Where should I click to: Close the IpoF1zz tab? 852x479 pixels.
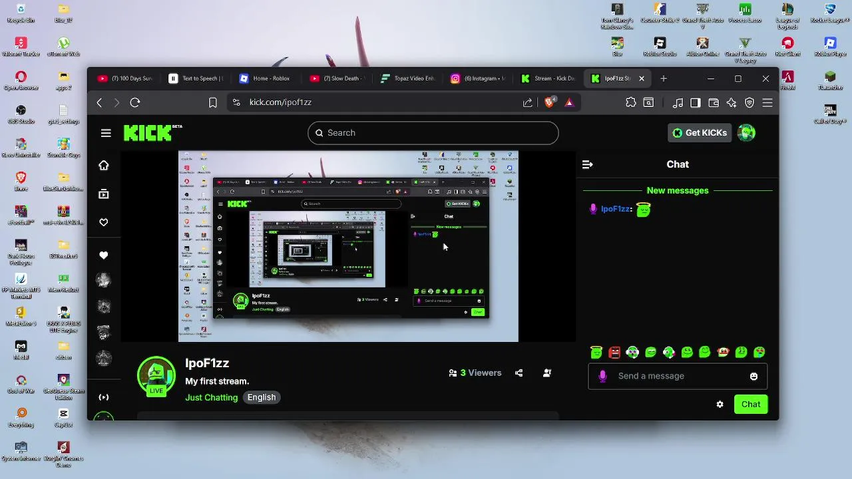pyautogui.click(x=642, y=79)
